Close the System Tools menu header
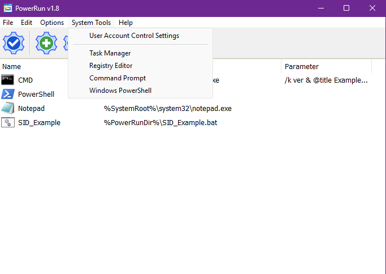The height and width of the screenshot is (274, 386). tap(91, 23)
